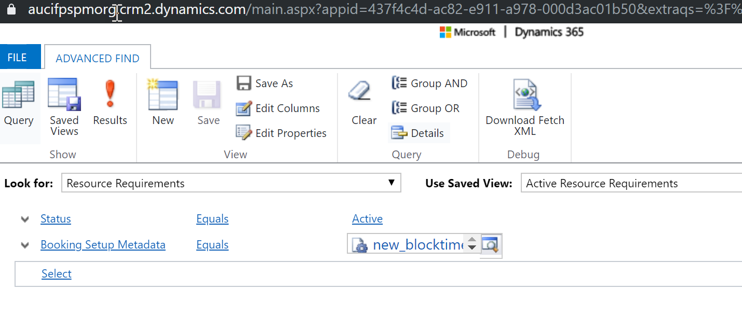This screenshot has width=742, height=317.
Task: Expand the Booking Setup Metadata row chevron
Action: pyautogui.click(x=24, y=245)
